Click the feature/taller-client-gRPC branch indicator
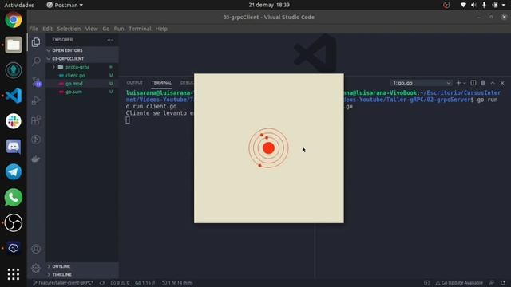This screenshot has width=511, height=287. [63, 283]
